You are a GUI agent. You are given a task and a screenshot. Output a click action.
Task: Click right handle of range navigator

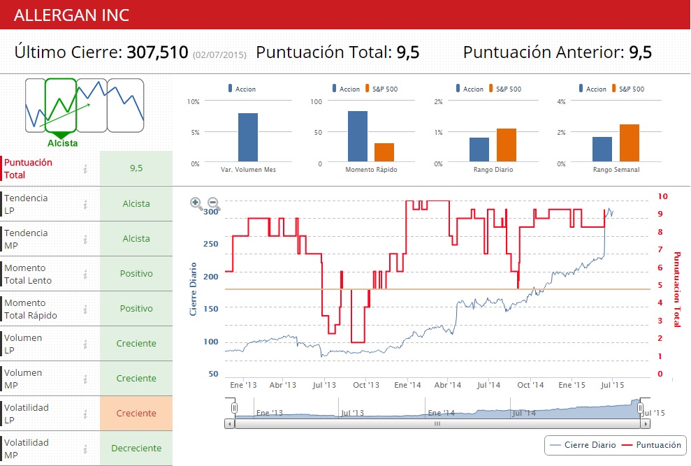coord(640,408)
